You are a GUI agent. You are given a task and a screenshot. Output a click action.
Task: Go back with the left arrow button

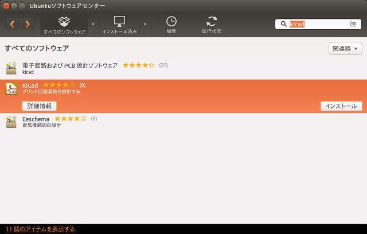pos(13,24)
